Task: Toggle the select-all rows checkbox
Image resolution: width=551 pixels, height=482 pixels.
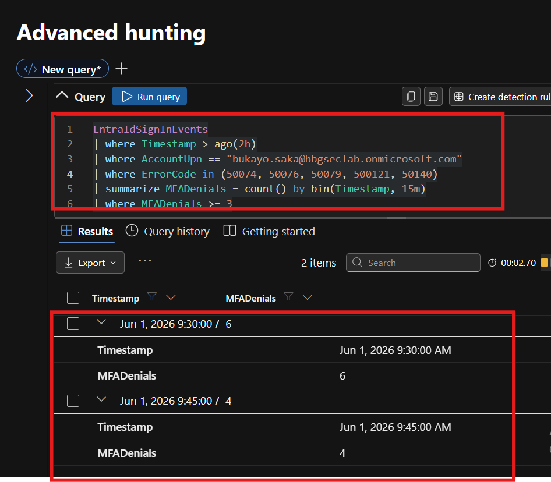Action: tap(73, 298)
